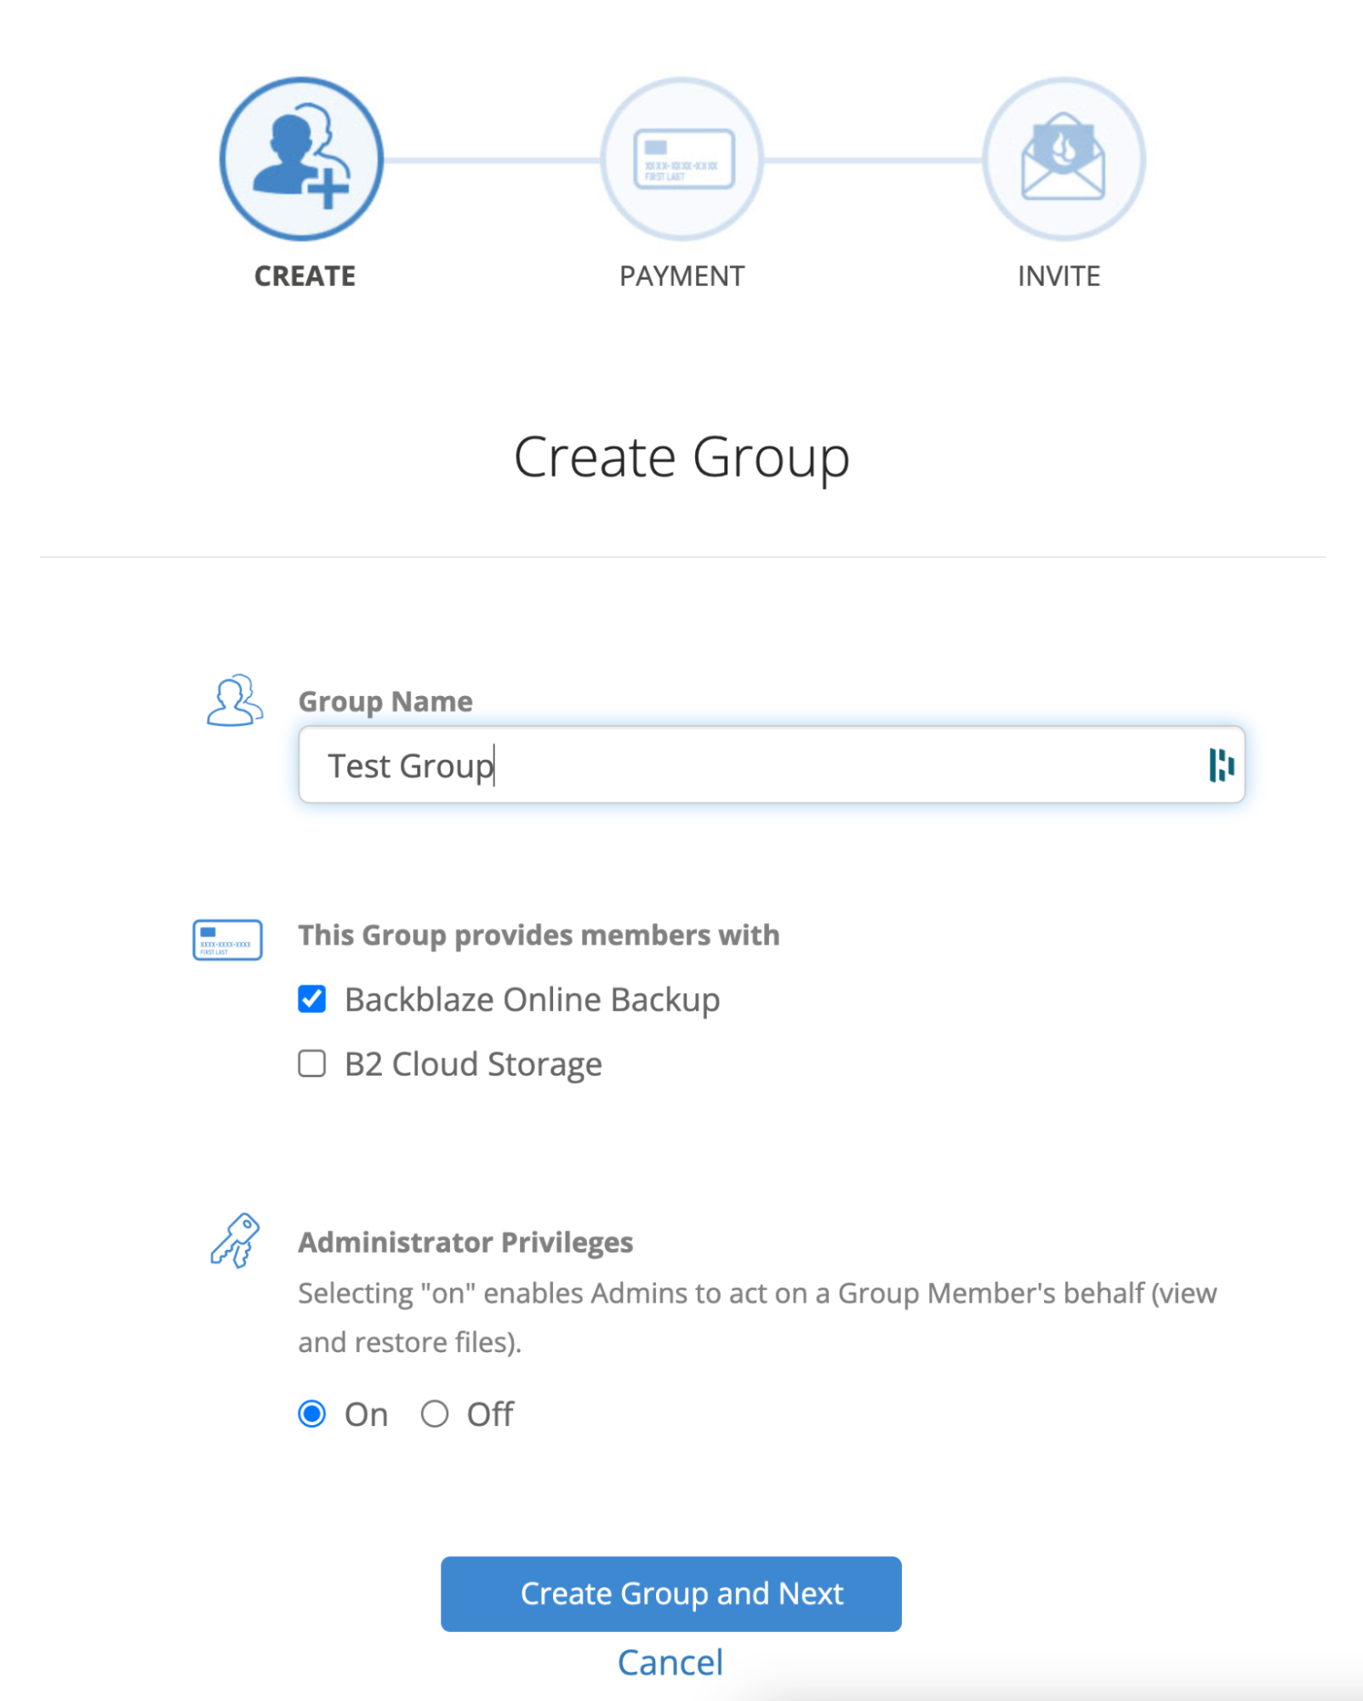Check the B2 Cloud Storage checkbox
The image size is (1363, 1701).
(x=312, y=1064)
